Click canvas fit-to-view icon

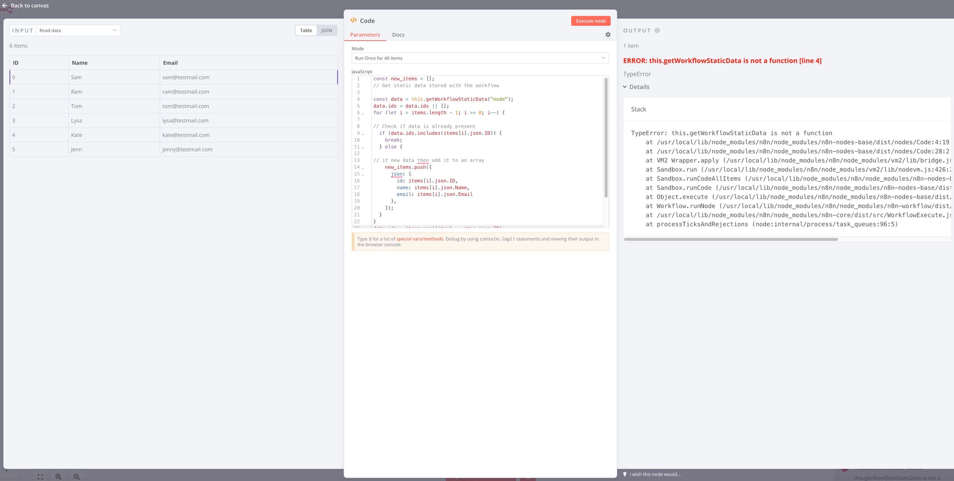[x=40, y=477]
